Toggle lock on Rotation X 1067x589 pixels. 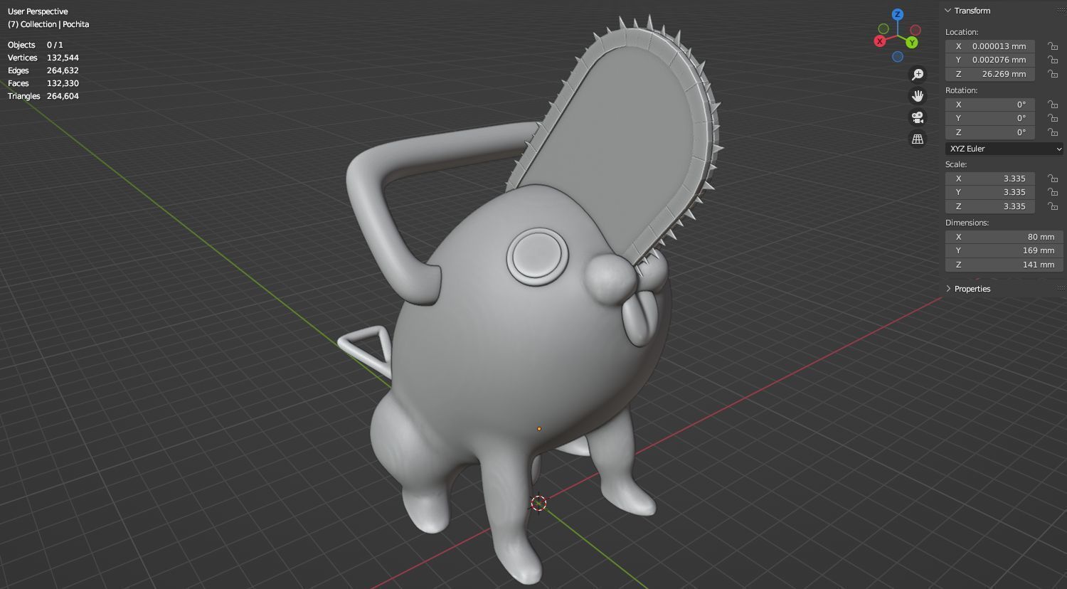(1052, 105)
